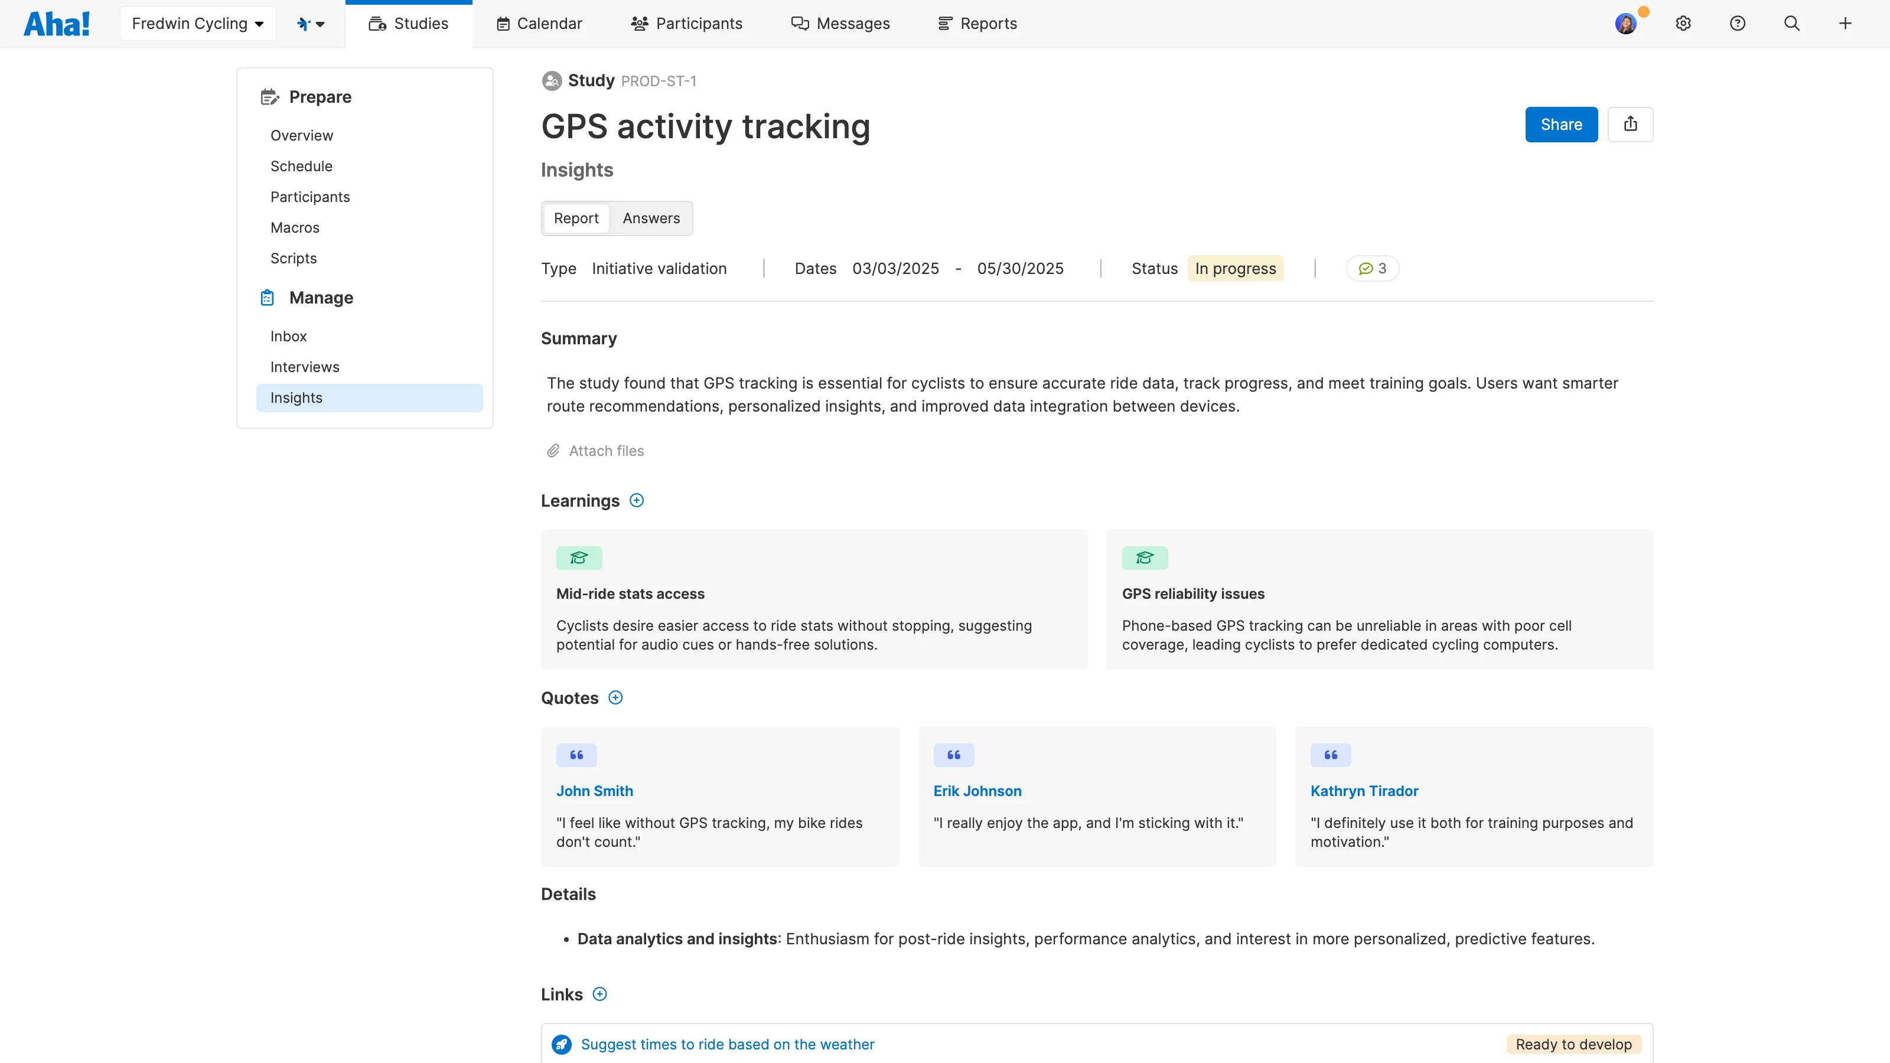Open John Smith's participant link
This screenshot has width=1890, height=1063.
594,791
